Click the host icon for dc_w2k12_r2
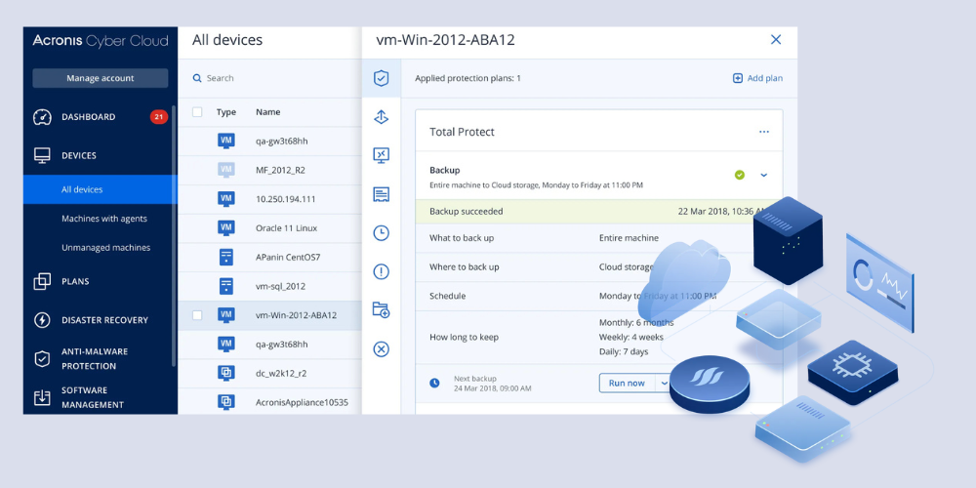 pyautogui.click(x=226, y=373)
